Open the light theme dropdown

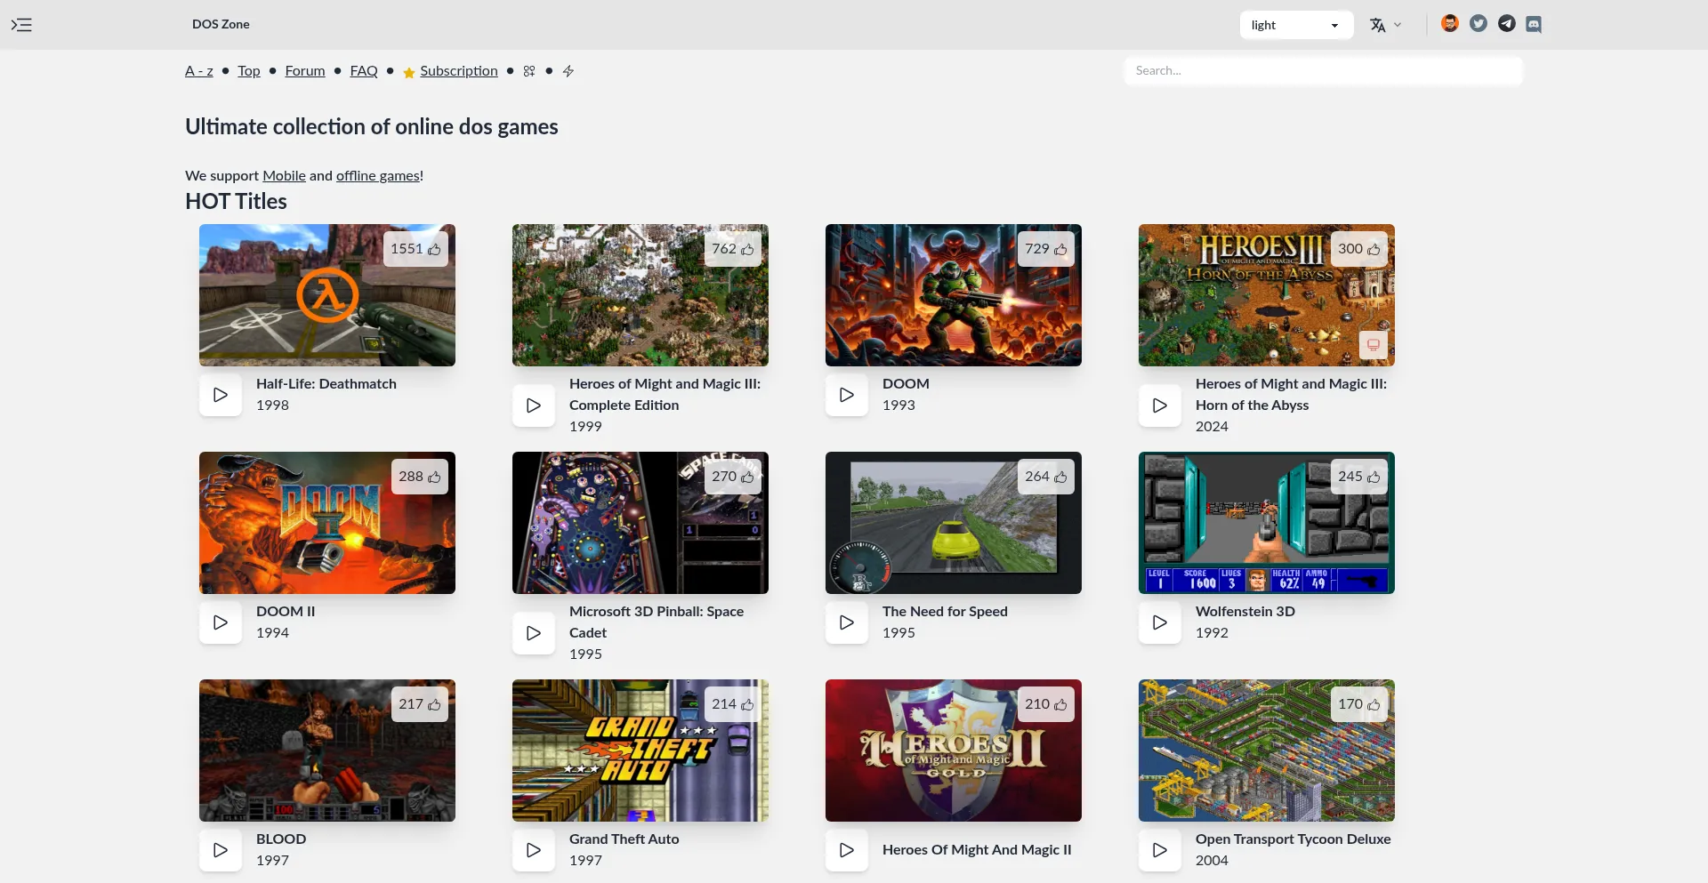[x=1296, y=25]
